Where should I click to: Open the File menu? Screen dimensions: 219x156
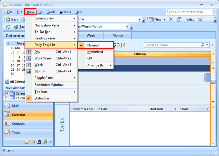(x=10, y=12)
